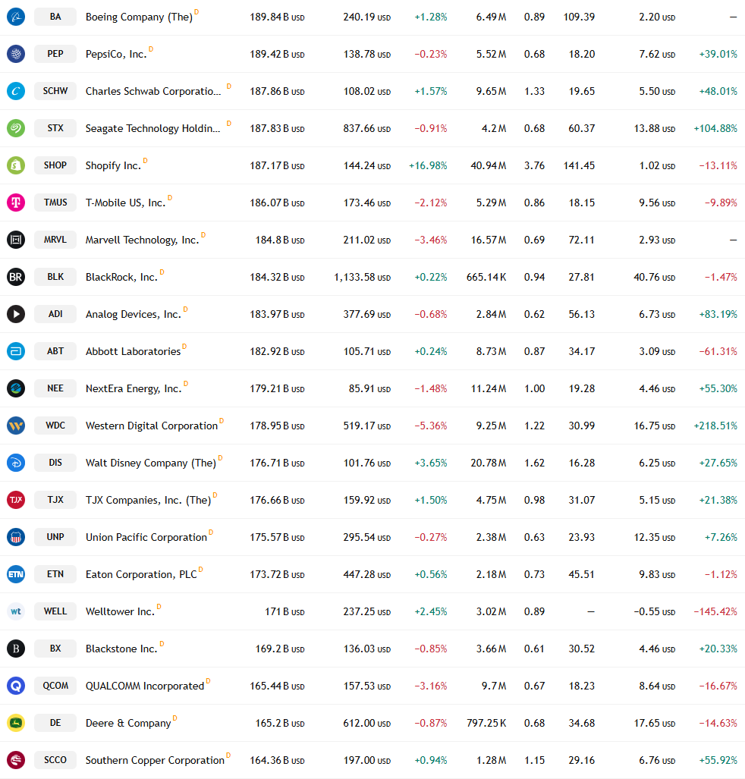Open Southern Copper Corporation link
This screenshot has width=745, height=779.
click(x=155, y=761)
